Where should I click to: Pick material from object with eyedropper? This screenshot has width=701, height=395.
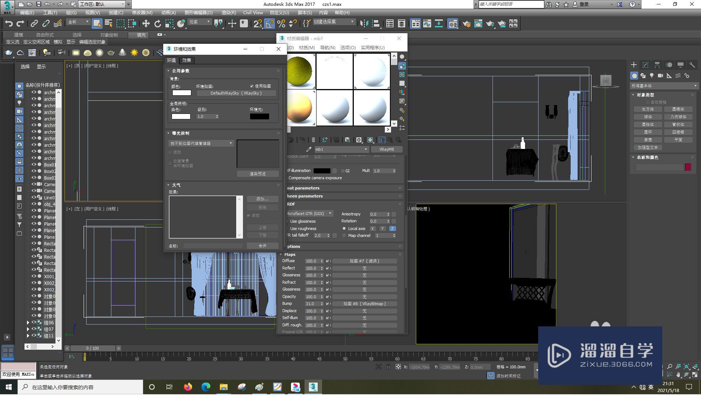click(x=309, y=149)
